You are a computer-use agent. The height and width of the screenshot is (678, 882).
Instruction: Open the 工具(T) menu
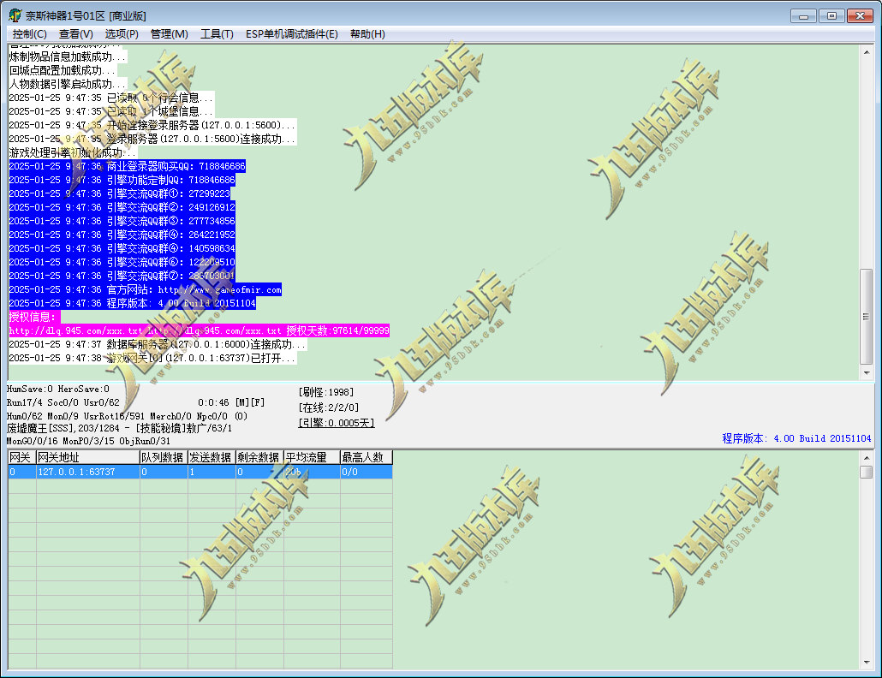(217, 34)
